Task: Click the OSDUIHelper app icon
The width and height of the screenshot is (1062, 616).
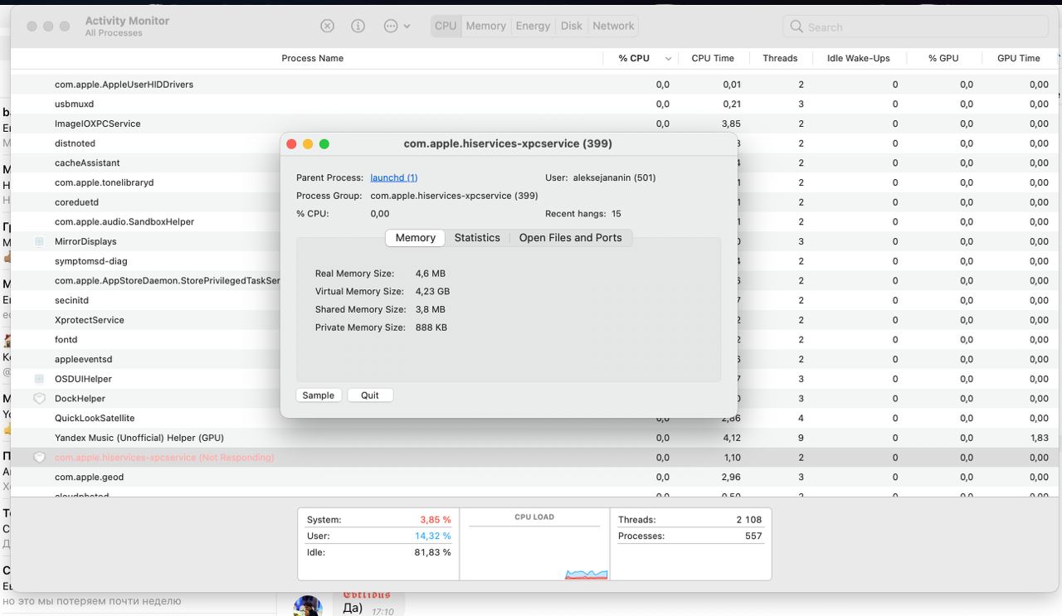Action: click(39, 379)
